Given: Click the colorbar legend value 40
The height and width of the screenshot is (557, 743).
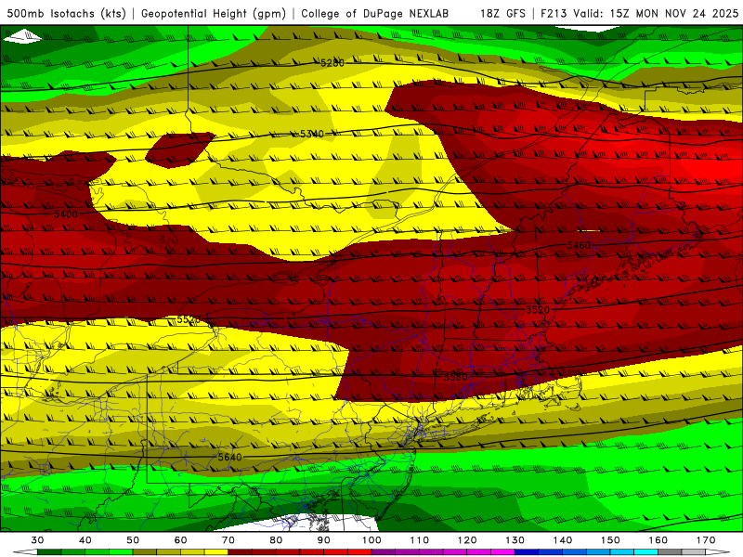Looking at the screenshot, I should click(85, 540).
